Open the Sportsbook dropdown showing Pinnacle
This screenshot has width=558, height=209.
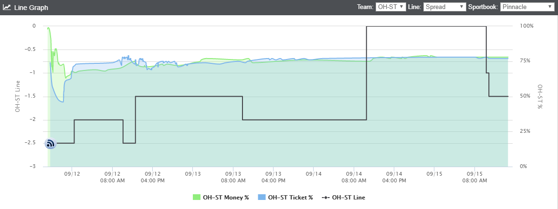point(526,7)
